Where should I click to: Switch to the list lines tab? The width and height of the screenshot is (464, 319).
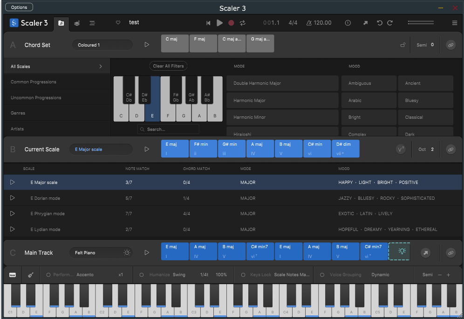point(92,23)
